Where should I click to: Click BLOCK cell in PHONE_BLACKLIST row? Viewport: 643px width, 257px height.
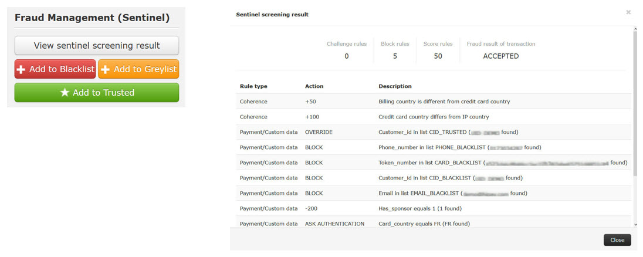click(314, 147)
